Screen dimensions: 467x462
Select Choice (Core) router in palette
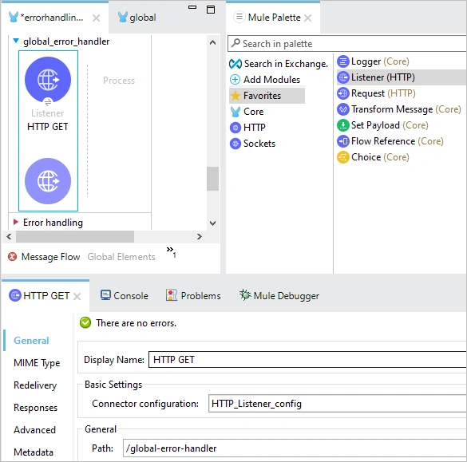pyautogui.click(x=373, y=157)
